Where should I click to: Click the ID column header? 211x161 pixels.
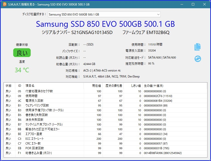[x=19, y=85]
